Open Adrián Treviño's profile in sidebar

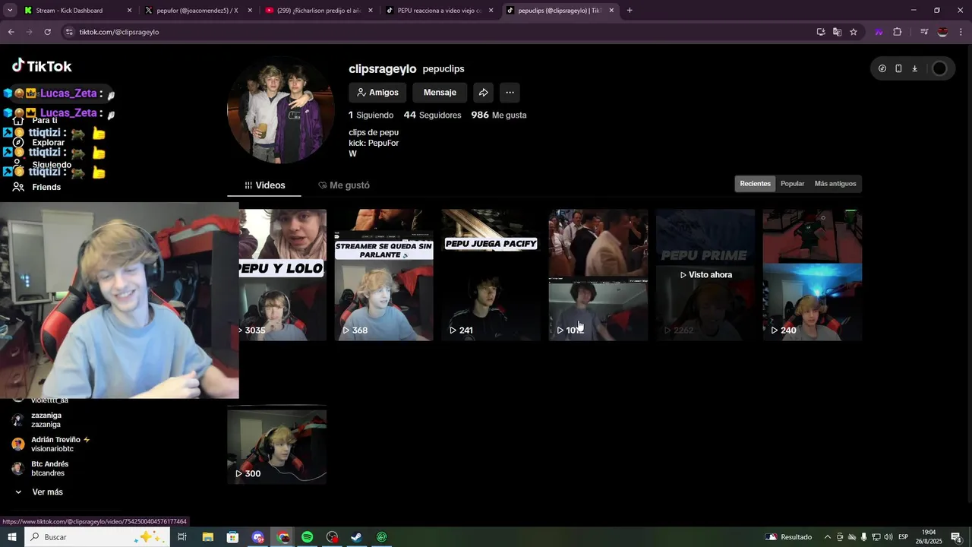coord(52,444)
